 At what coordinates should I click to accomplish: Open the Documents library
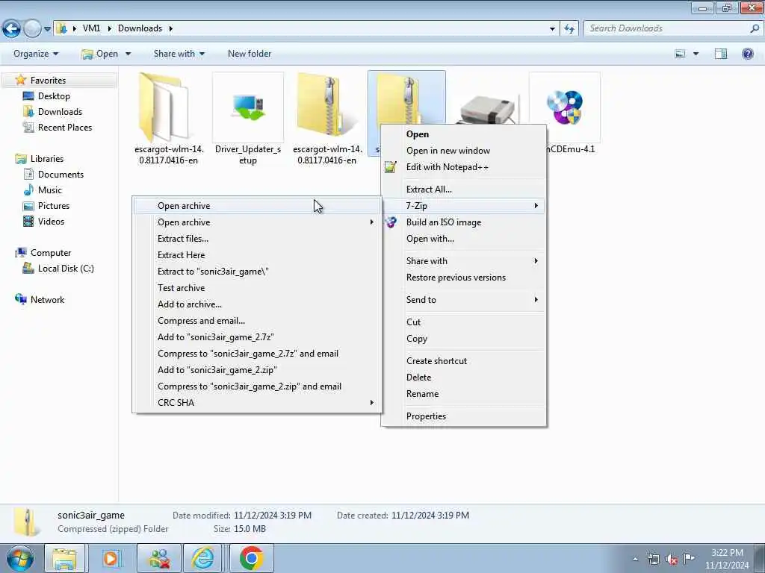coord(61,174)
